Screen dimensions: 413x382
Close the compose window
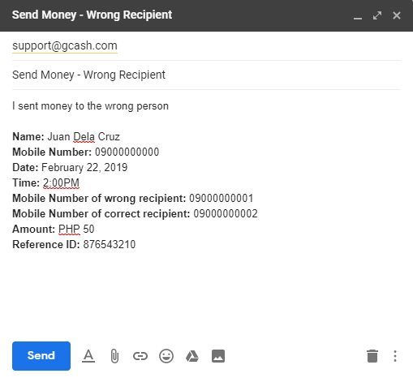tap(397, 15)
